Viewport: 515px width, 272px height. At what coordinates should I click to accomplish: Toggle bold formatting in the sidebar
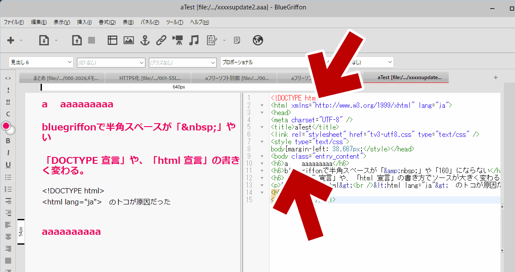(8, 141)
